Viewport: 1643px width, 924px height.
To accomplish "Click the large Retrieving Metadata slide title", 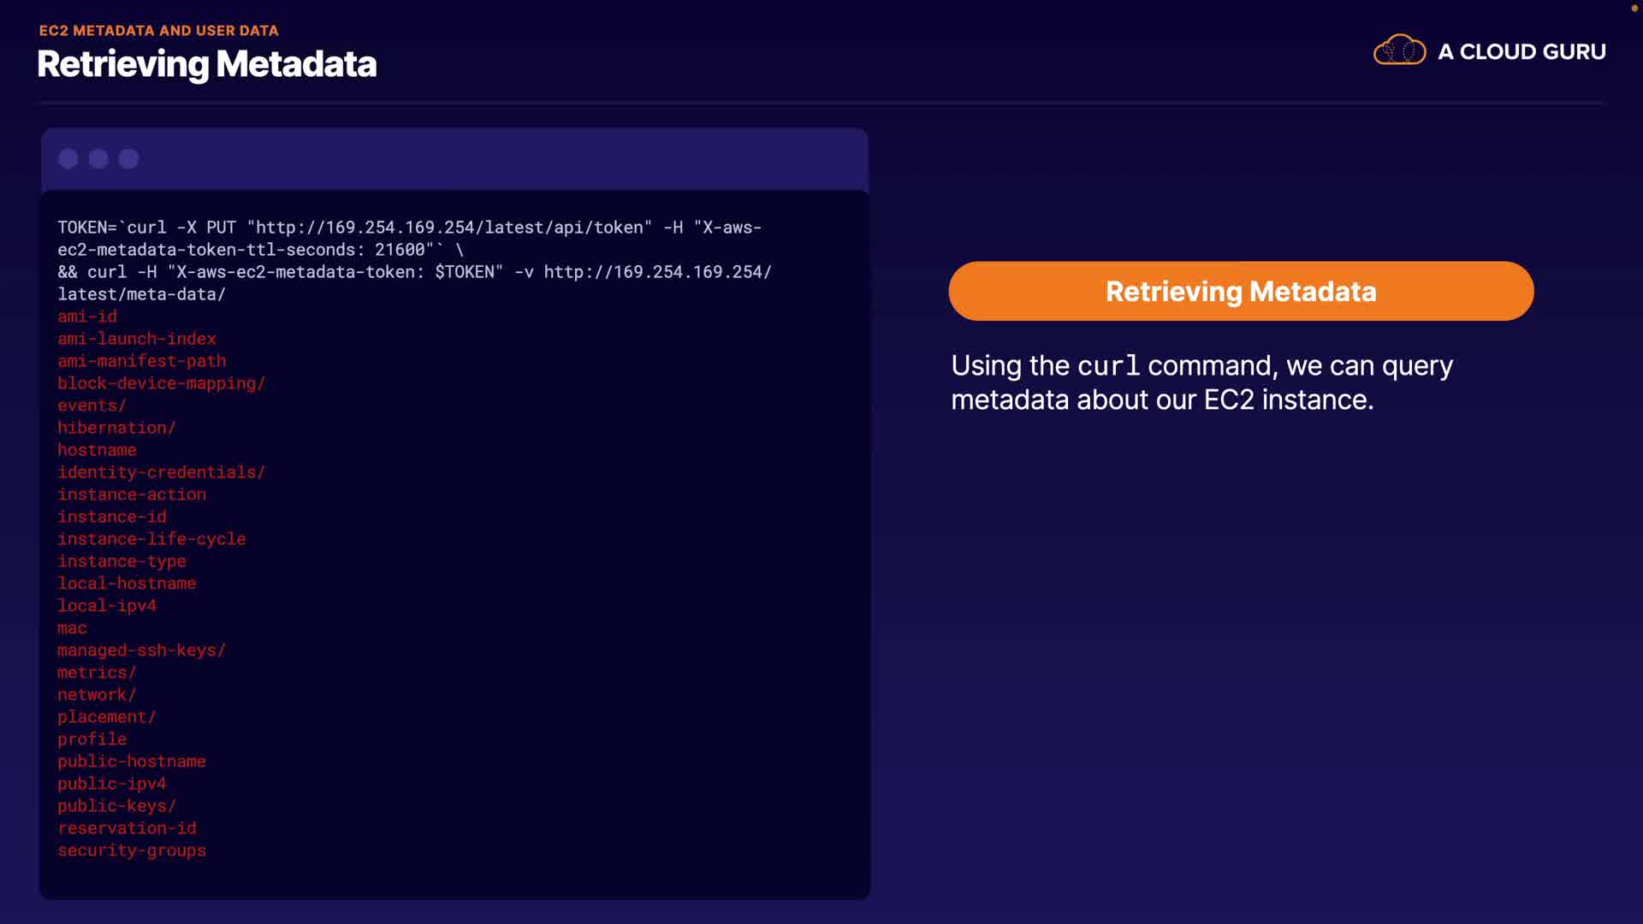I will pos(207,64).
